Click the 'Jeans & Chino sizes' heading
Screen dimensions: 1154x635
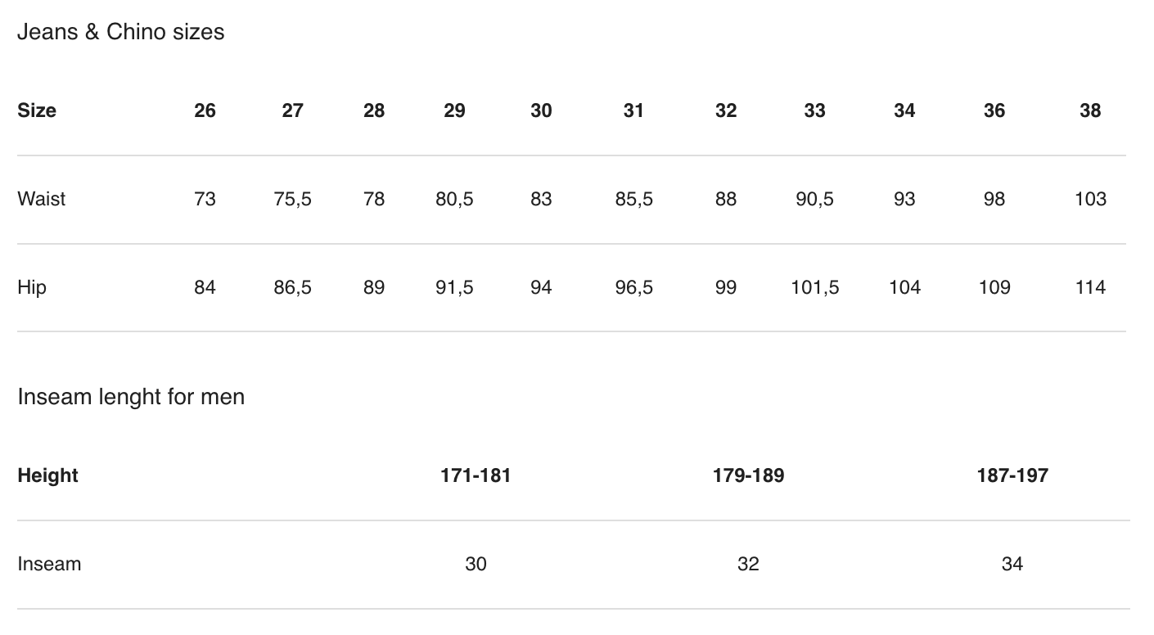120,32
